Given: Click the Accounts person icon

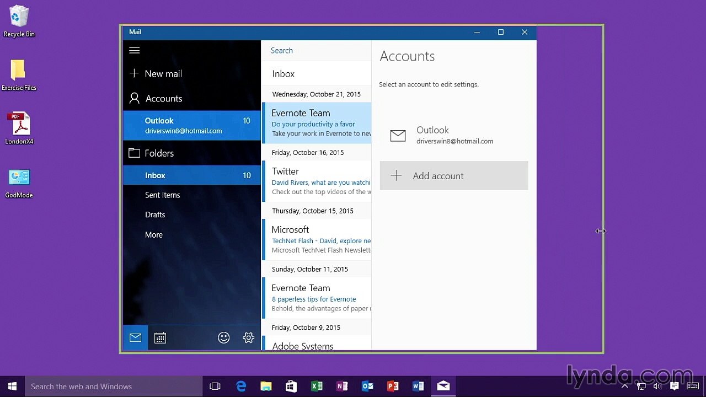Looking at the screenshot, I should (134, 98).
